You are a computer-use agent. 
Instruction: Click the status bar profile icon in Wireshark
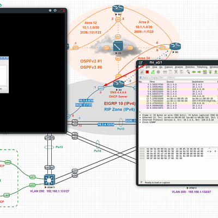pos(141,183)
